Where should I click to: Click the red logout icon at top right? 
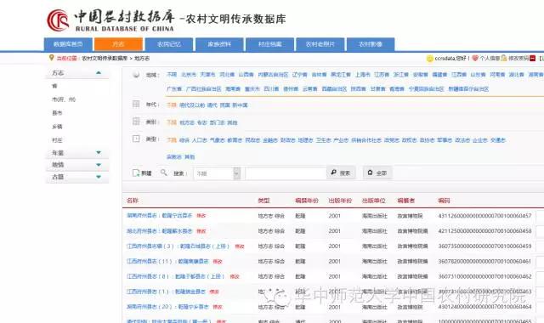click(533, 59)
